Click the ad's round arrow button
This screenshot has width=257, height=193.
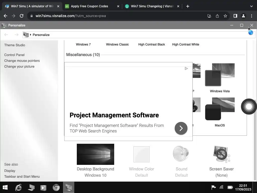tap(181, 128)
